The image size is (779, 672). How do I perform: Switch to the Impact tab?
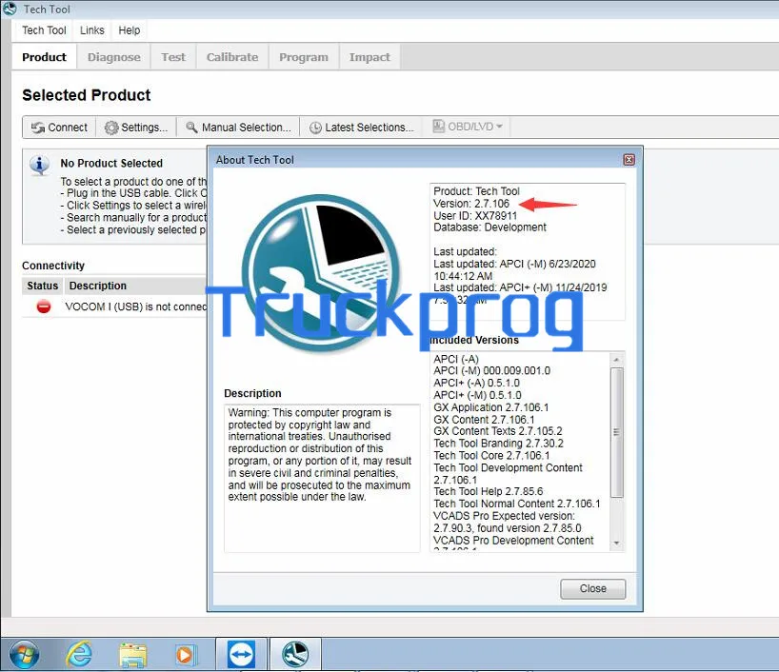pos(370,57)
